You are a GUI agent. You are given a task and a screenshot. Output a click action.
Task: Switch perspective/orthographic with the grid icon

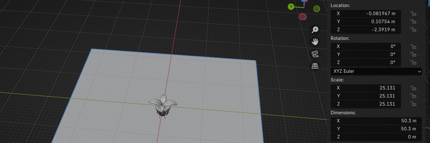coord(315,66)
